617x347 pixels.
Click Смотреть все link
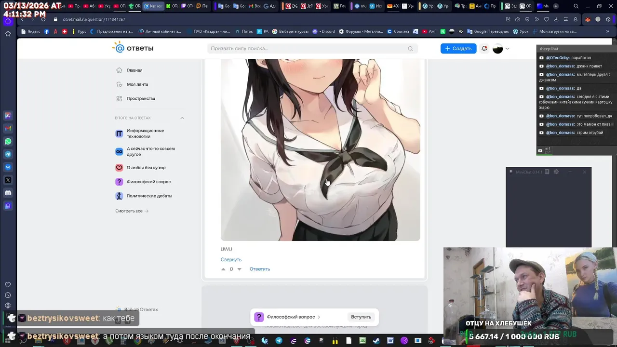(132, 211)
